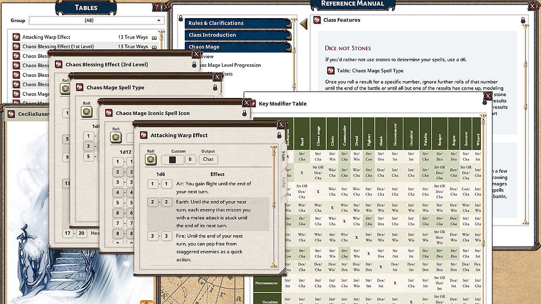Click module book icon beside Attacking Warp Effect row
541x304 pixels.
pos(154,38)
